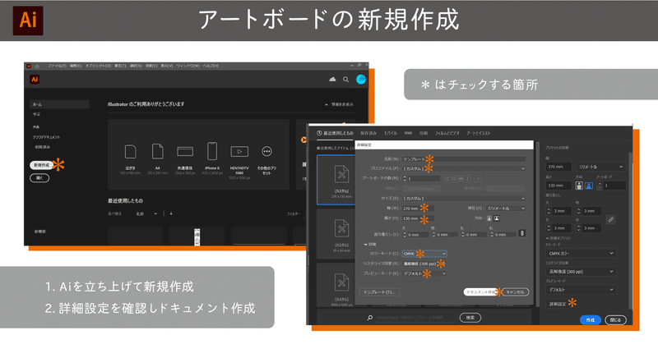Open the プレビューモード デフォルト dropdown in dialog

click(424, 273)
